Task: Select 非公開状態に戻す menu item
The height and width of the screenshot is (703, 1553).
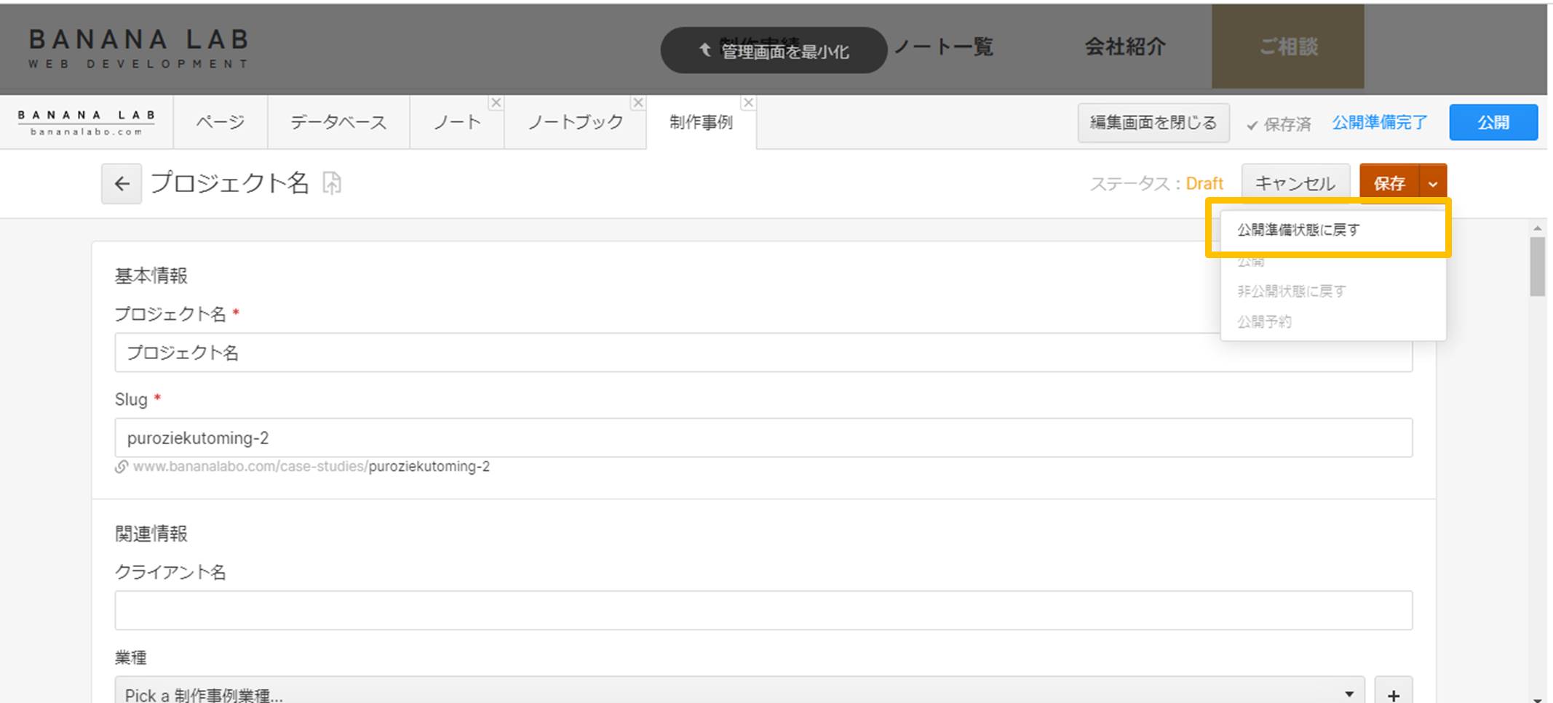Action: [1333, 291]
